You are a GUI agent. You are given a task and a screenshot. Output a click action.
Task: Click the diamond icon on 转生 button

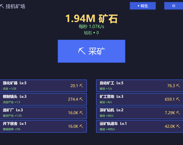point(139,6)
